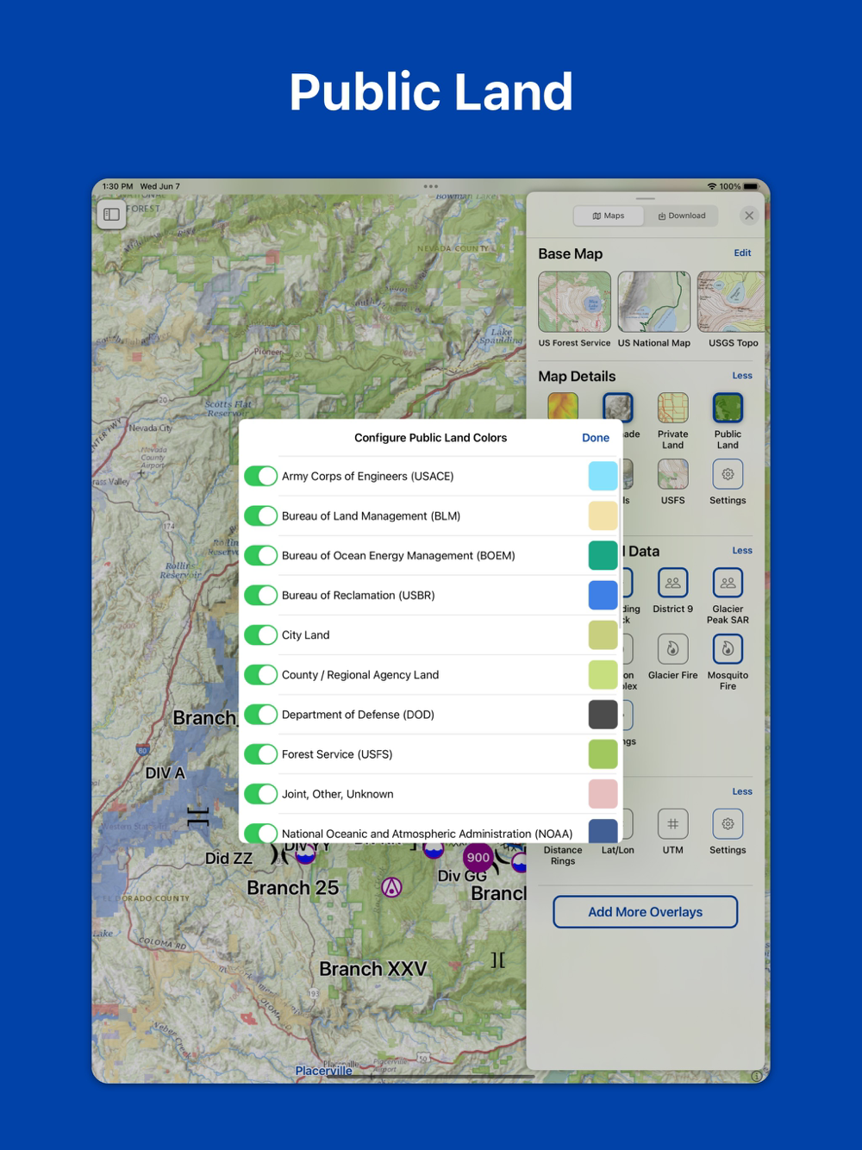Tap the info icon at map corner
This screenshot has height=1150, width=862.
[x=756, y=1076]
